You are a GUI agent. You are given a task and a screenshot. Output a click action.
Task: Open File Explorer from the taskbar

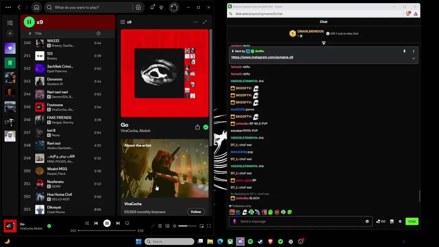210,242
